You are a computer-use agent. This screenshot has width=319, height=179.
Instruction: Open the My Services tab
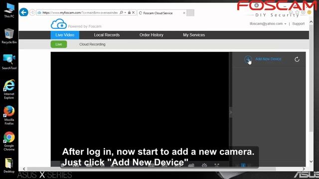coord(194,35)
